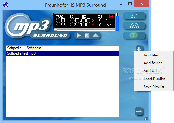
Task: Close the MP3 Surround window
Action: click(141, 4)
